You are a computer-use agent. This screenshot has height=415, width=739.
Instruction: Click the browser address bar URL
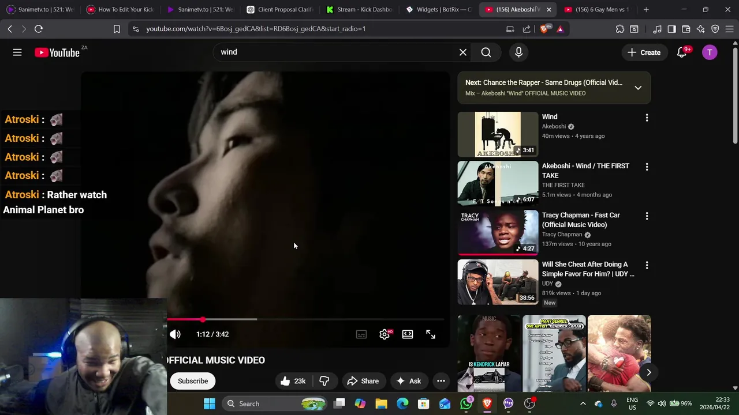(x=256, y=29)
